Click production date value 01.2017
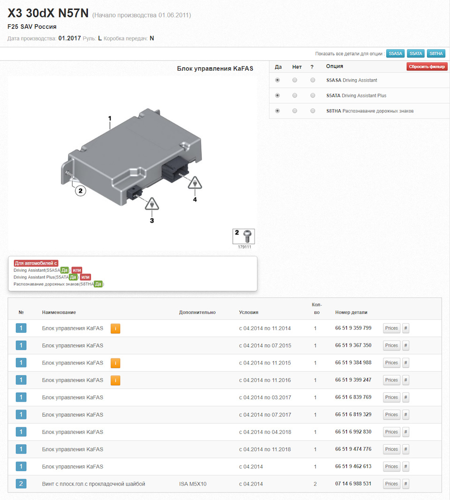 [69, 38]
